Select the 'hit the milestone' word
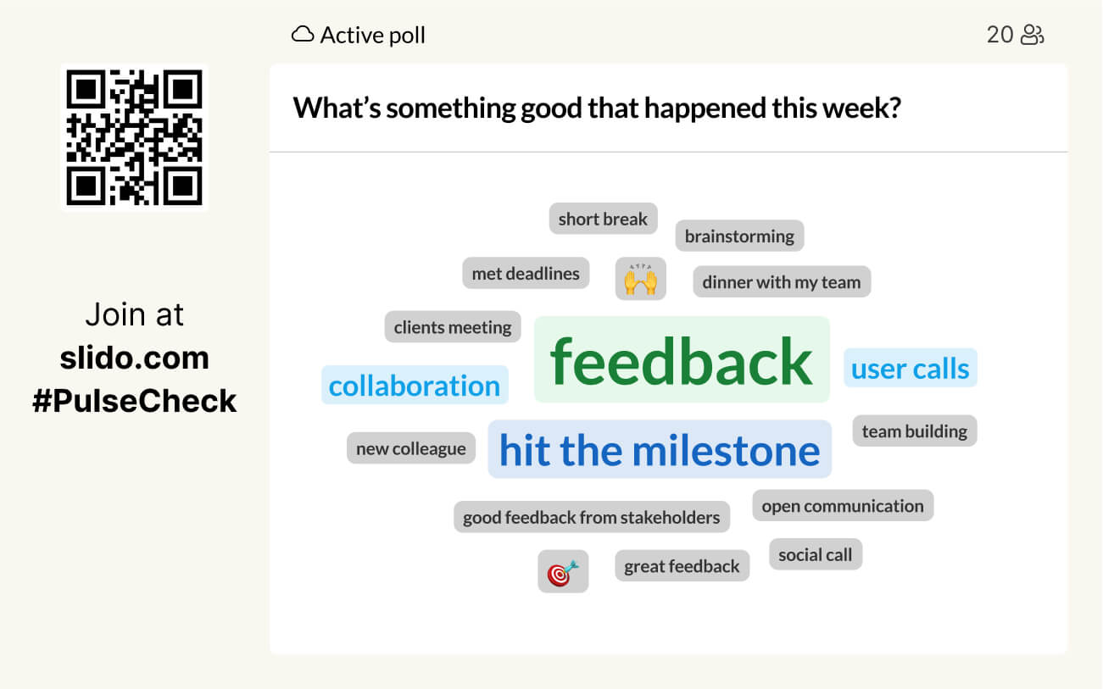Viewport: 1103px width, 689px height. pos(660,449)
